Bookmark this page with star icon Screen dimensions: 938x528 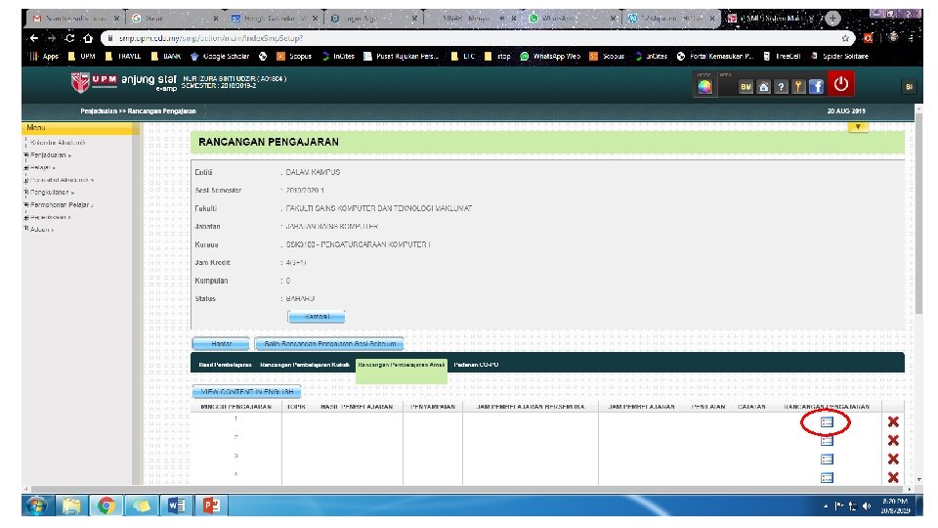coord(844,38)
